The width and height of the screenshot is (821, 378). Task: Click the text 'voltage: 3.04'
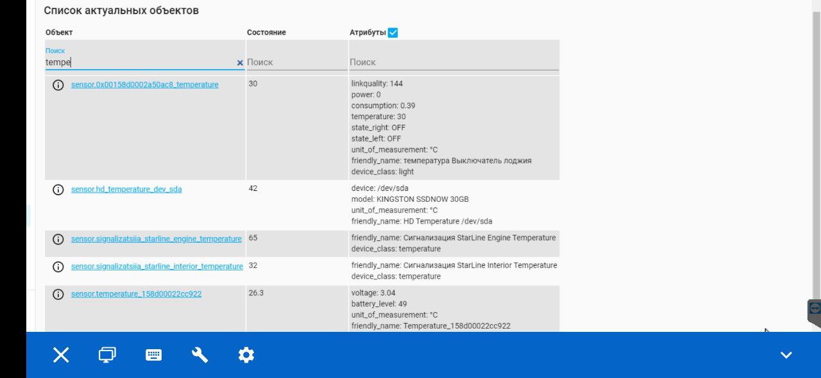[373, 293]
